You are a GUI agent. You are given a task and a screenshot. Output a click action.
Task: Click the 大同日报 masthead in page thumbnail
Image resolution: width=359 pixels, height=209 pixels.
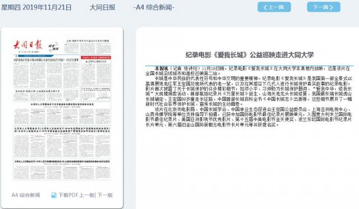click(28, 45)
